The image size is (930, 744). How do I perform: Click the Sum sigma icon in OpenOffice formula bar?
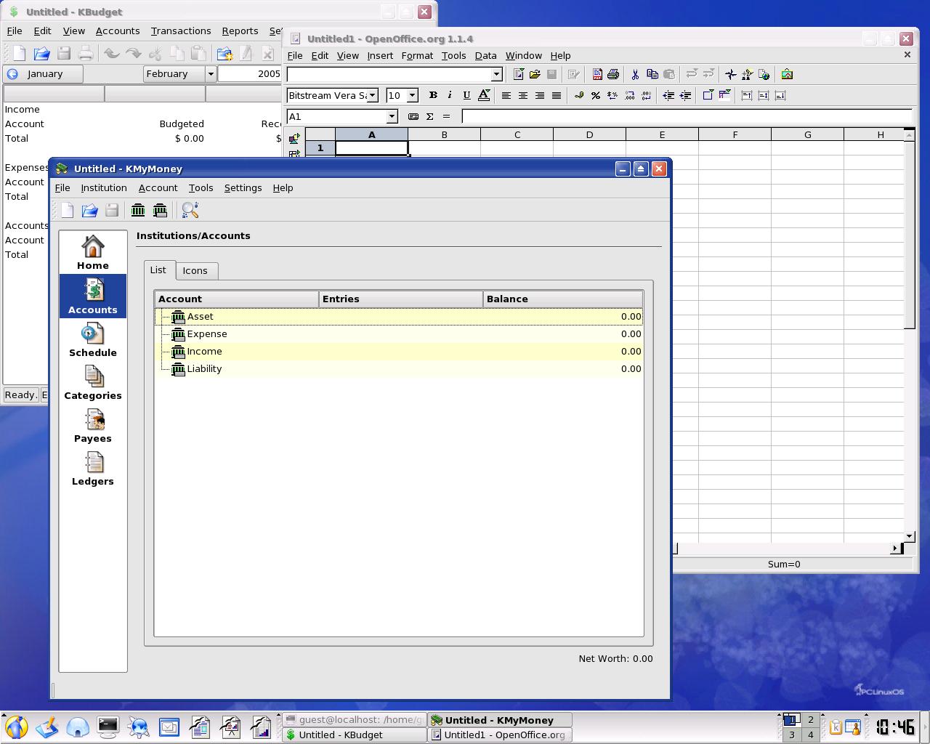pos(429,116)
